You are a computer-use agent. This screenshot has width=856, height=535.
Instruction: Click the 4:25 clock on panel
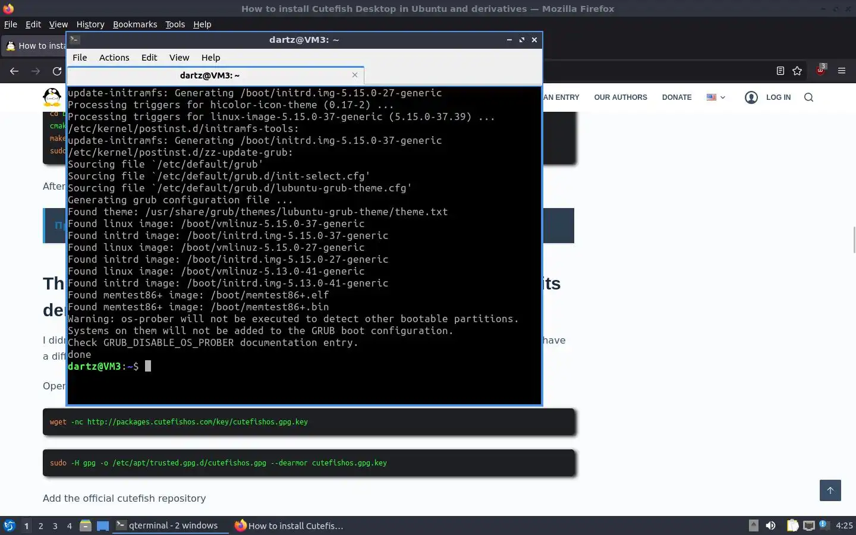pos(844,525)
